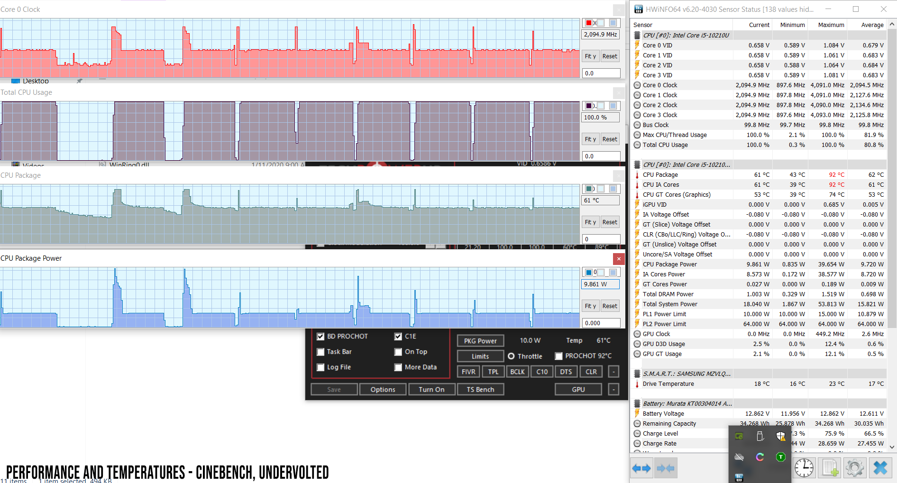897x483 pixels.
Task: Click the C10 button
Action: pos(542,372)
